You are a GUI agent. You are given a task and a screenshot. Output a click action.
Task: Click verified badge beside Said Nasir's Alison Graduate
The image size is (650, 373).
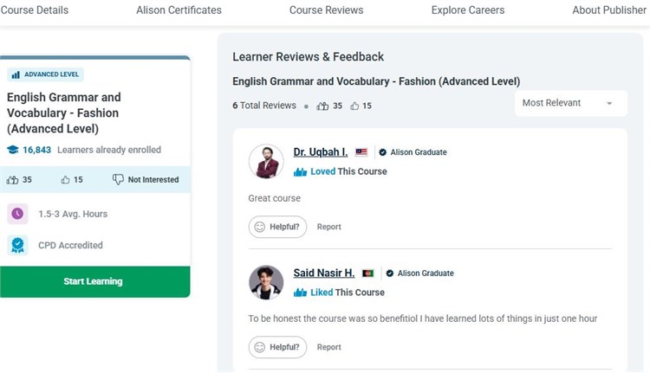click(390, 273)
